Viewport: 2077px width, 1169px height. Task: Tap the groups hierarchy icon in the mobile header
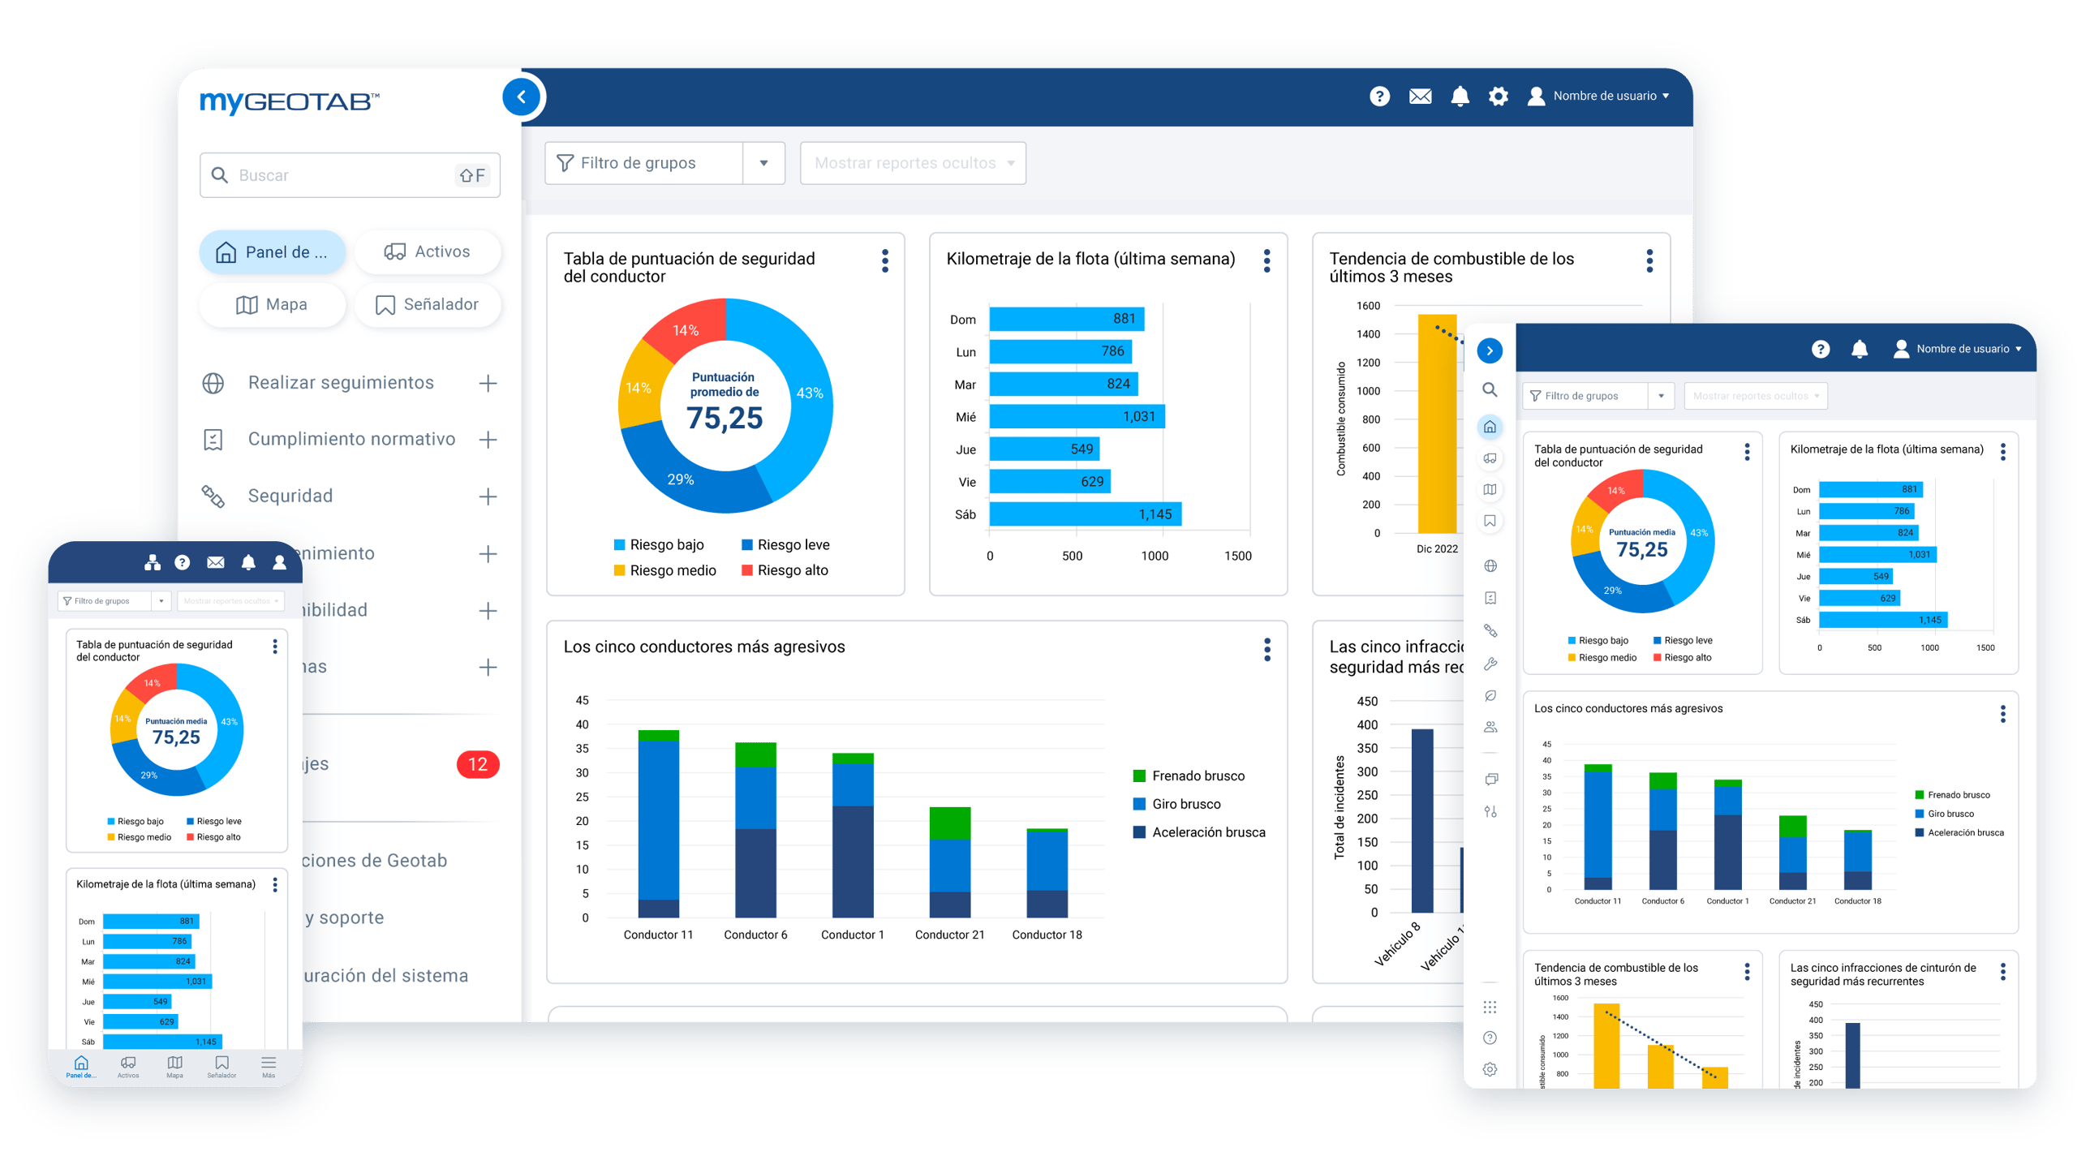152,562
